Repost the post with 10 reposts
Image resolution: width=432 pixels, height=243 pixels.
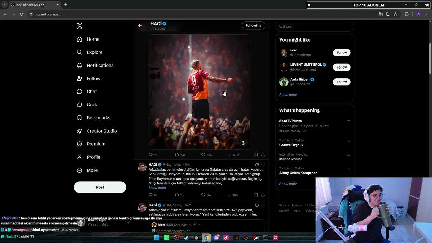(179, 195)
